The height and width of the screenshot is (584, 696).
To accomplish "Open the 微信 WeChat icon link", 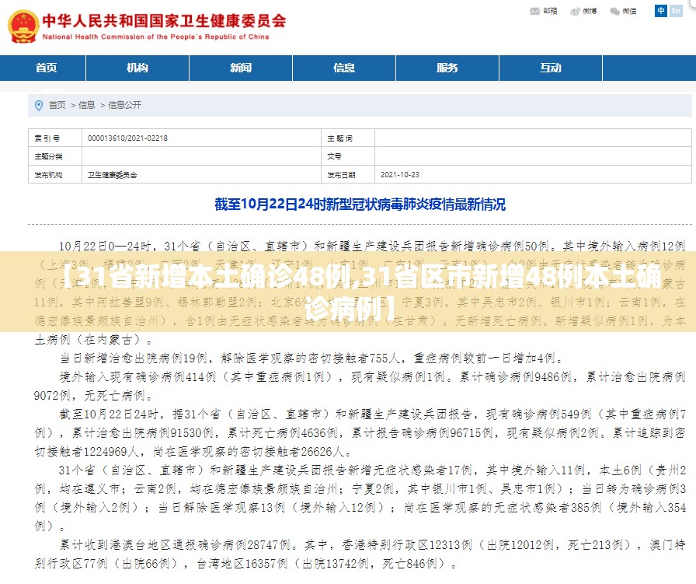I will click(623, 11).
